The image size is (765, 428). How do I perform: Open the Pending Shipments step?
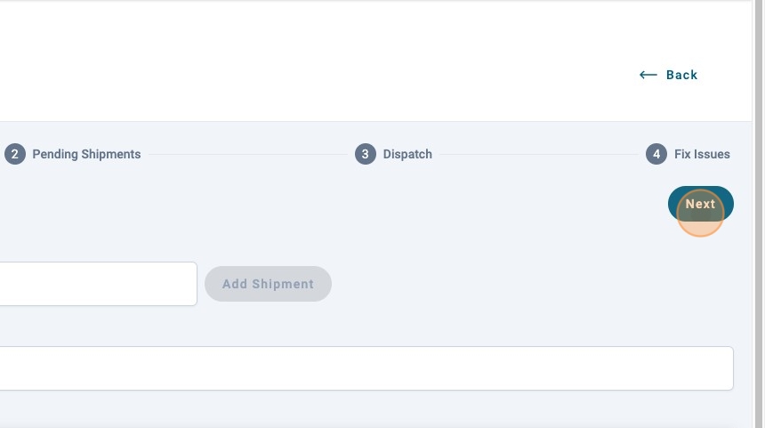coord(86,154)
